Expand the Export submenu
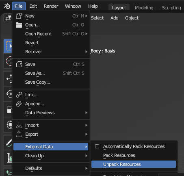Viewport: 184px width, 176px height. (x=51, y=134)
